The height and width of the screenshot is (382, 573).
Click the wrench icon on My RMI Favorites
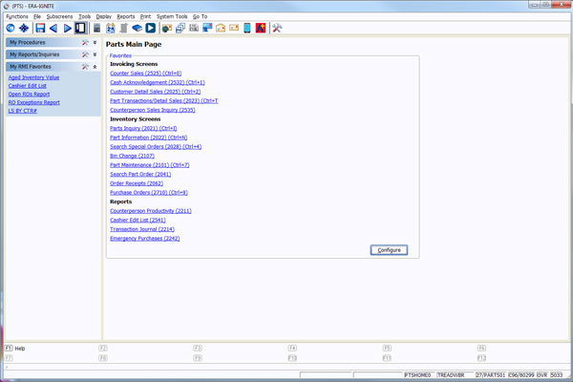pyautogui.click(x=85, y=67)
